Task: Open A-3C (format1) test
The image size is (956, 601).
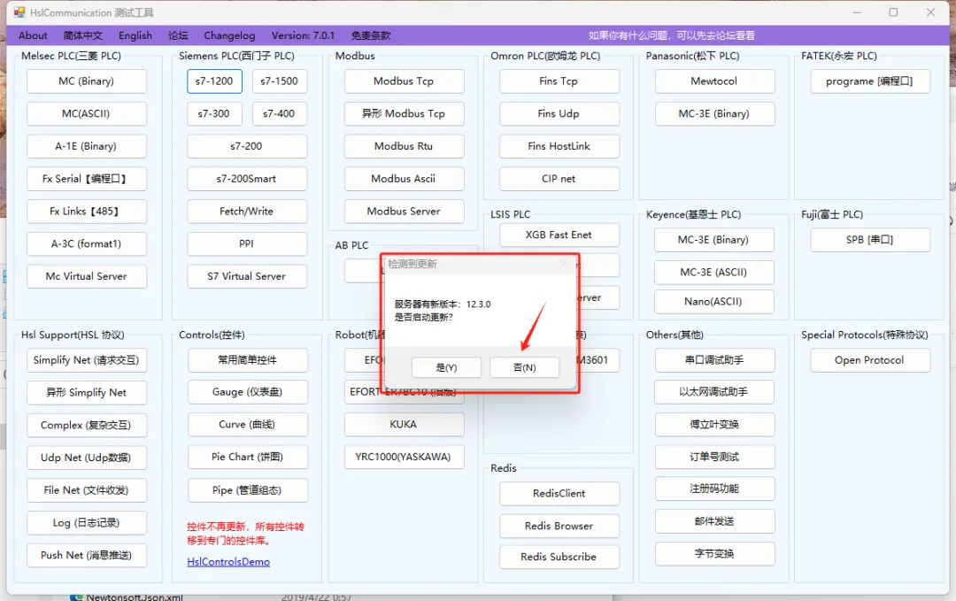Action: click(x=87, y=243)
